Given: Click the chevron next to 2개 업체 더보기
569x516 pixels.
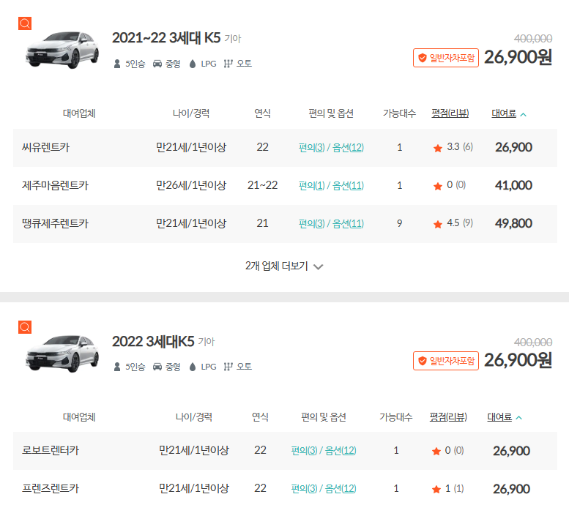Looking at the screenshot, I should point(319,267).
